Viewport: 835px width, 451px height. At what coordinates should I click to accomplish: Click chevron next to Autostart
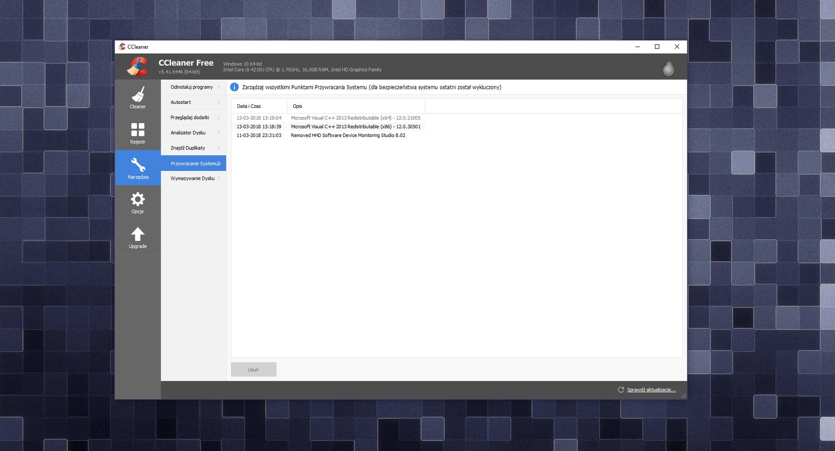pyautogui.click(x=218, y=102)
